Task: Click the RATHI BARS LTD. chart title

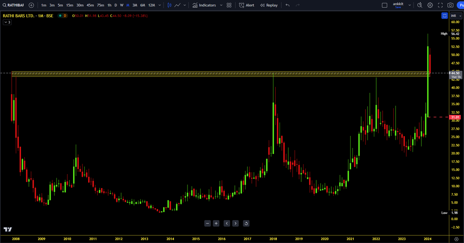Action: (28, 16)
